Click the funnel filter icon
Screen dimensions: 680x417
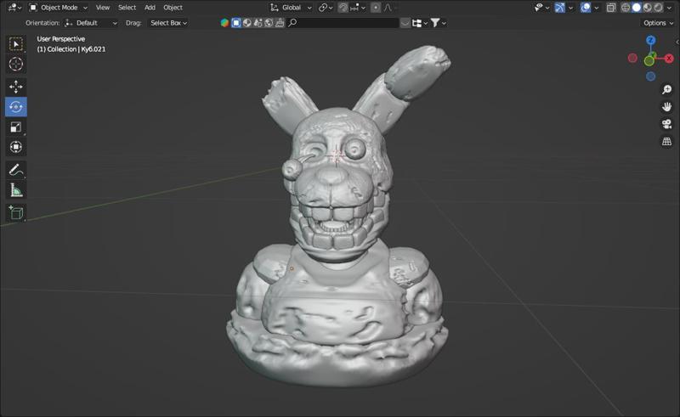point(434,23)
